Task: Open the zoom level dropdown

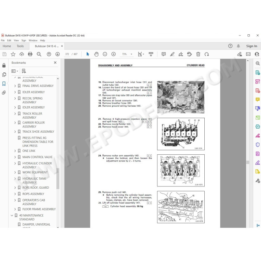Action: pos(132,54)
